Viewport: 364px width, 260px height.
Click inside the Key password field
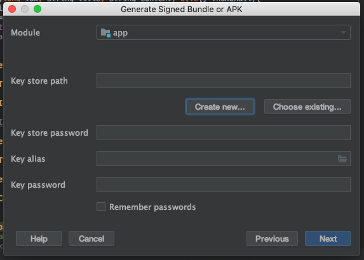click(x=224, y=185)
